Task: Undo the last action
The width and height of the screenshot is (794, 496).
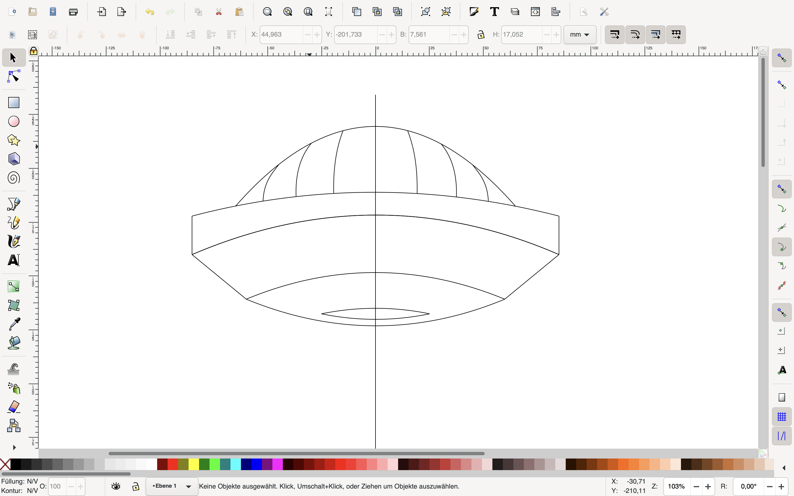Action: (150, 12)
